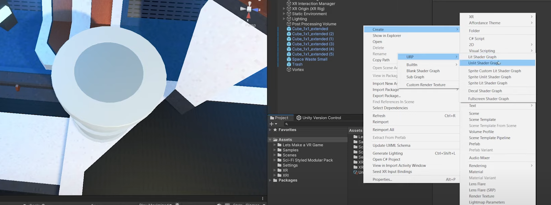Select Update UXML Schema
The width and height of the screenshot is (551, 205).
pos(412,146)
